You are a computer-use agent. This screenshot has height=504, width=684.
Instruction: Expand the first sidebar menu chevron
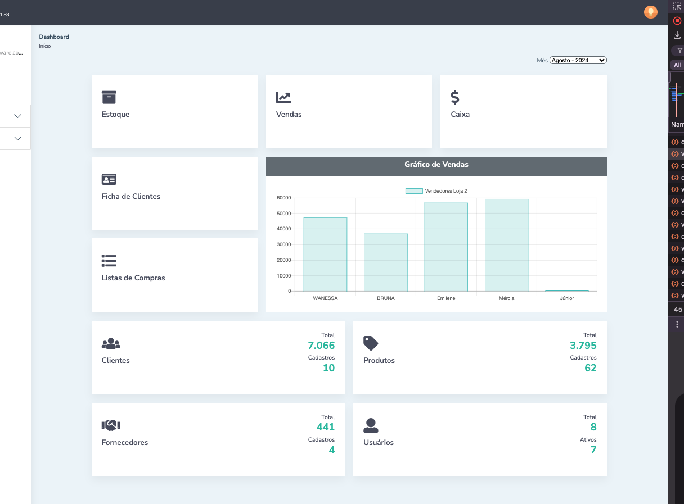[x=17, y=116]
